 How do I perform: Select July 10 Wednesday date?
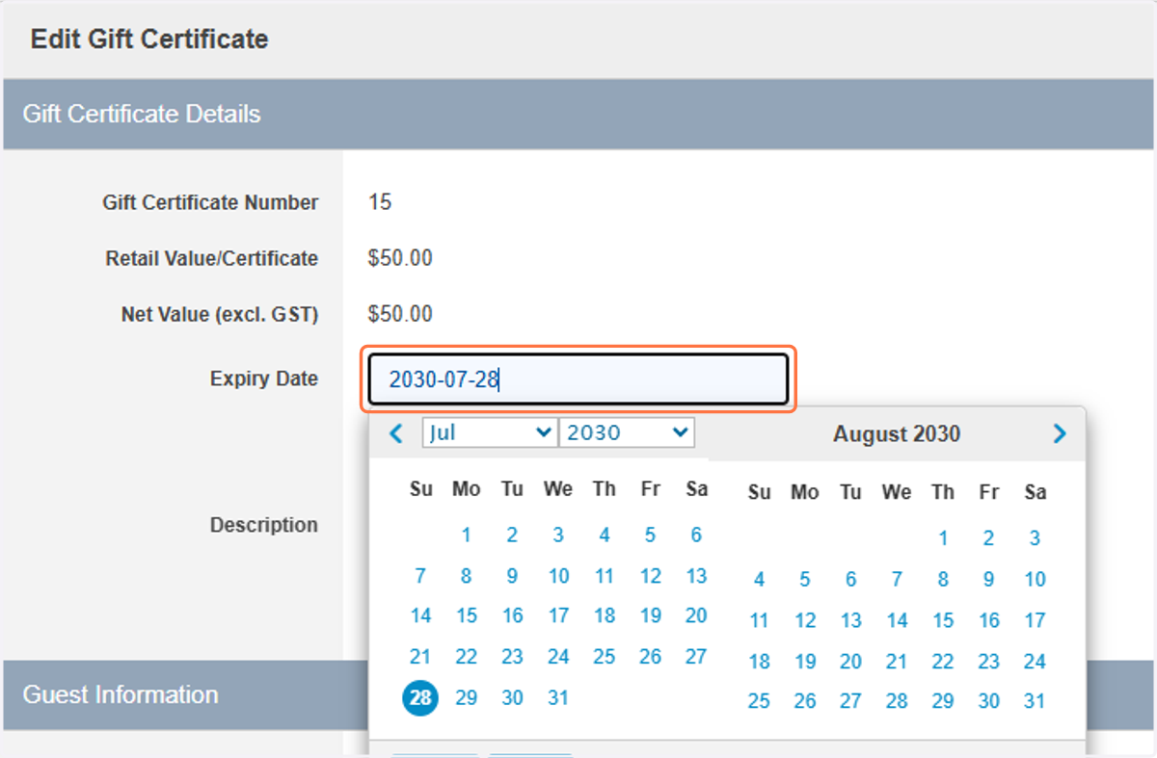559,576
